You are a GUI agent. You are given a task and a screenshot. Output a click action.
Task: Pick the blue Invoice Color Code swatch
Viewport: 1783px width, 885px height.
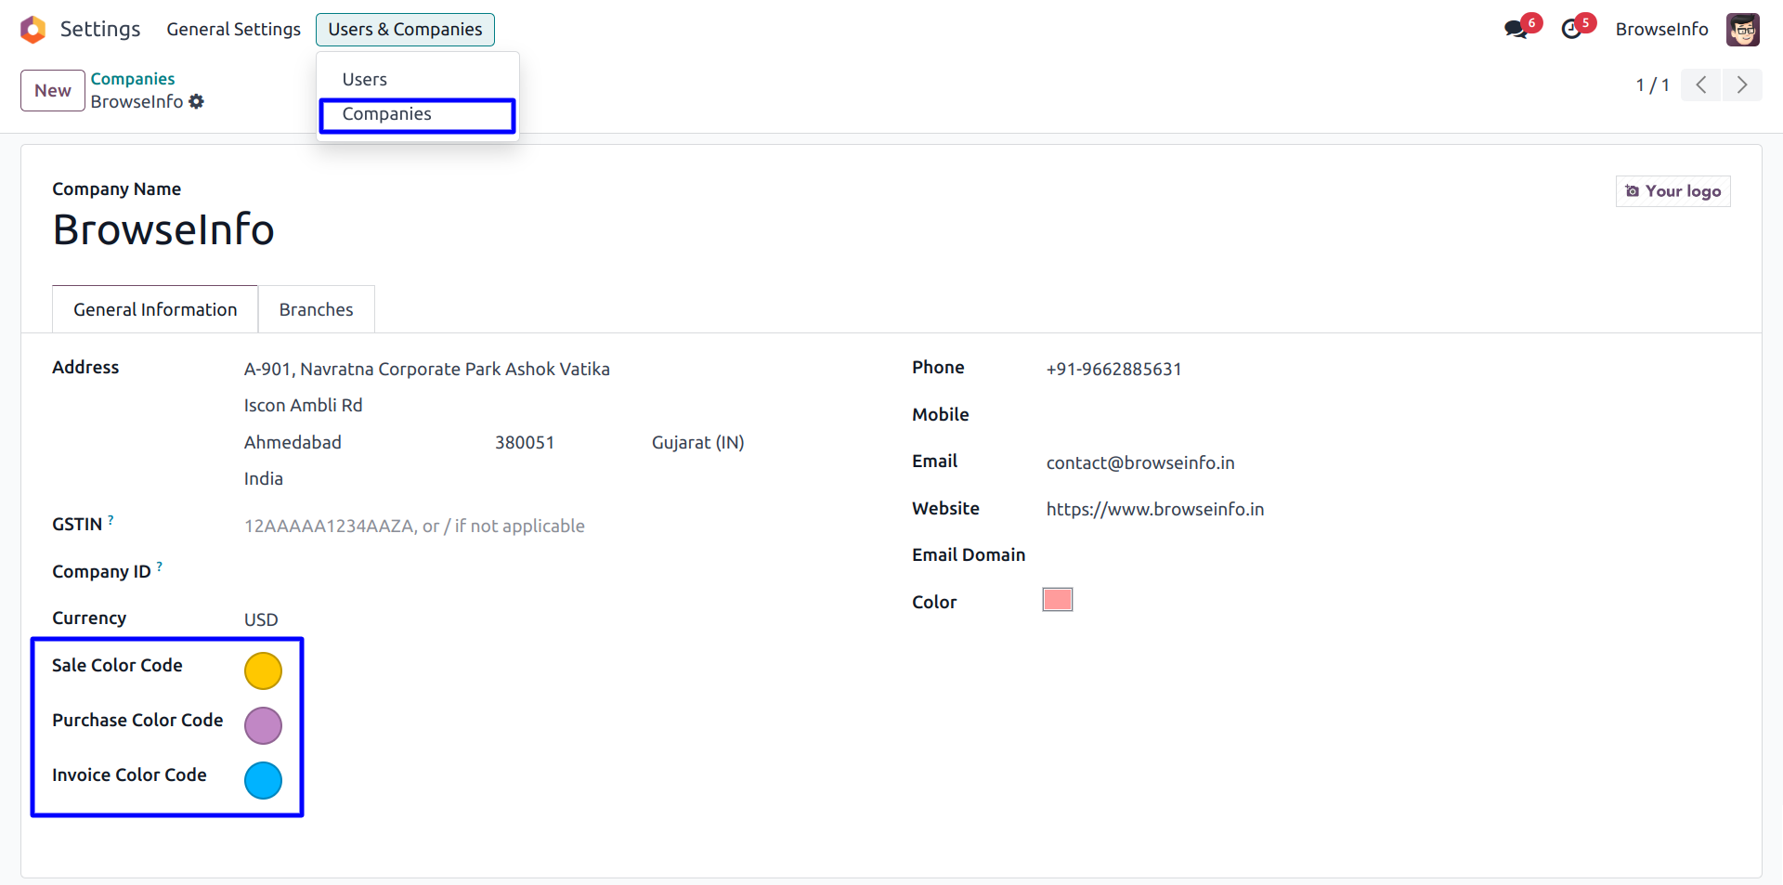(x=263, y=780)
